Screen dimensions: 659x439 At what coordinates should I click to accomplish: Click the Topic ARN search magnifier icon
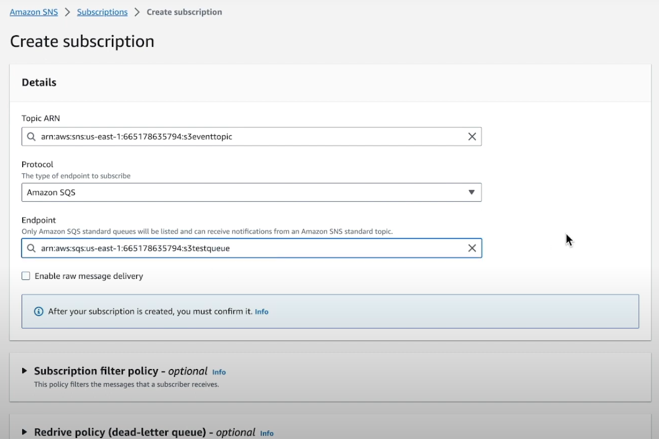click(x=31, y=136)
